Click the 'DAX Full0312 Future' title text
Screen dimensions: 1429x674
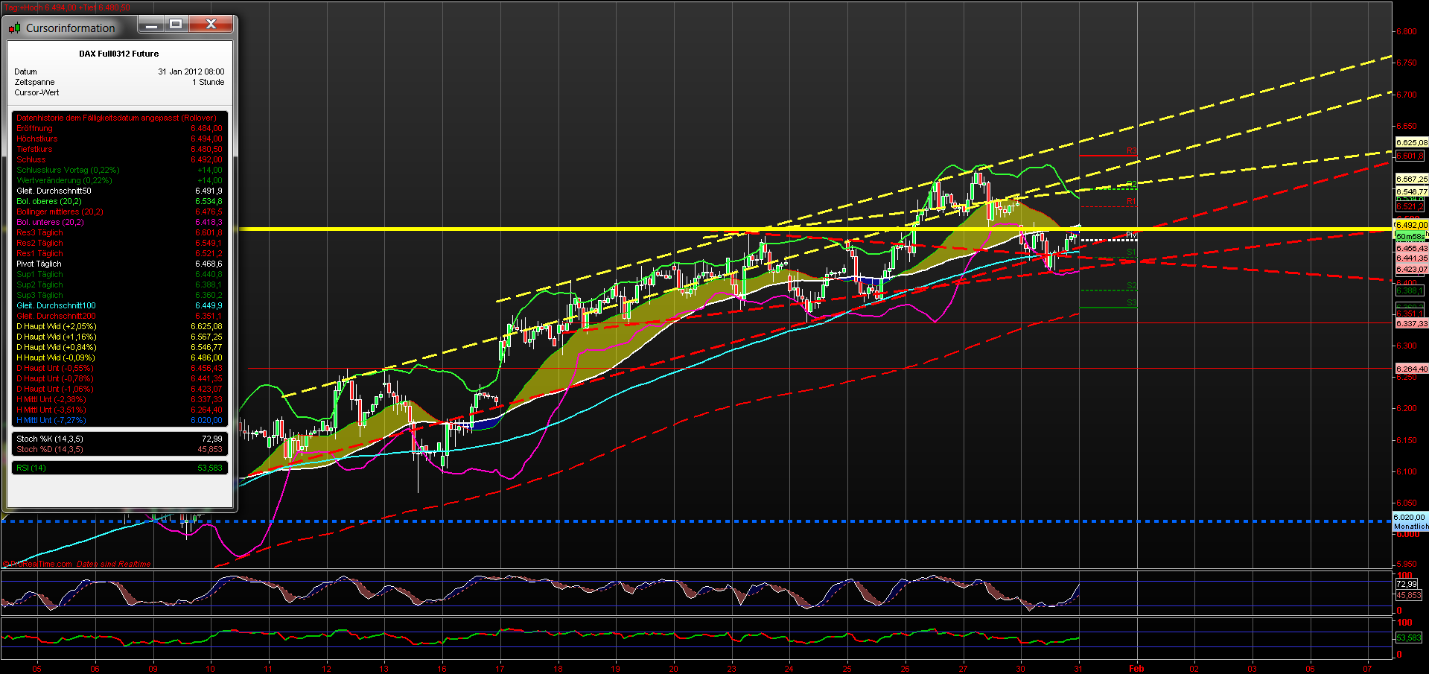119,53
